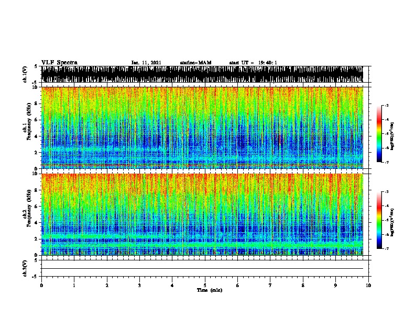Click the ch.2 spectrogram frequency tick "2"

coord(36,239)
